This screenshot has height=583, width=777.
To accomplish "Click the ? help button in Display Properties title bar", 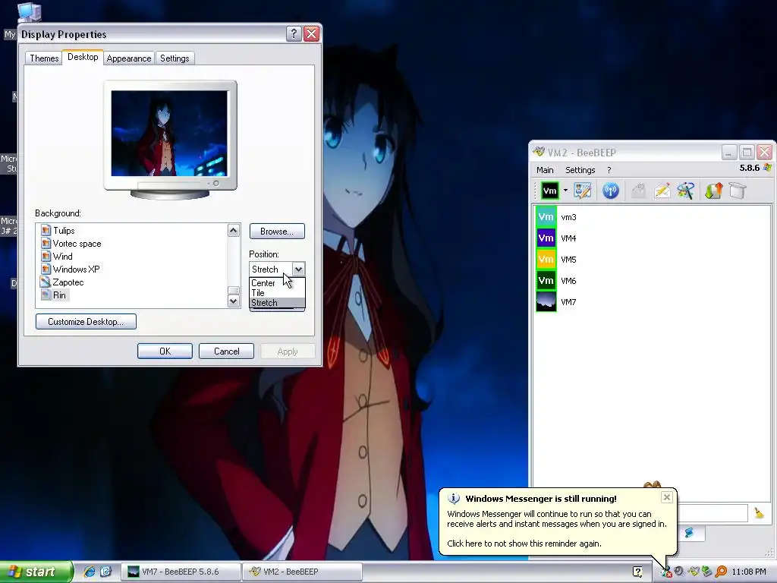I will click(x=294, y=33).
